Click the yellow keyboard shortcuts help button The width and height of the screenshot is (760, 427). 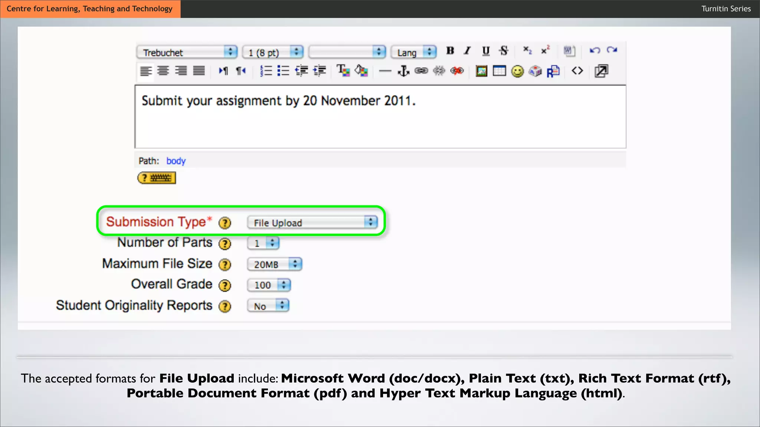pyautogui.click(x=157, y=178)
